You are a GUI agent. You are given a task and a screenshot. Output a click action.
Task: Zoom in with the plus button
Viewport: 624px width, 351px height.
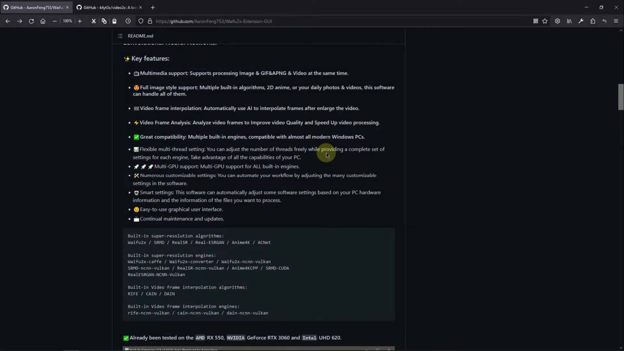(80, 21)
